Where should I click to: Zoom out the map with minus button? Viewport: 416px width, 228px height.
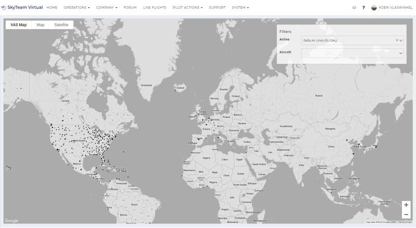coord(406,214)
